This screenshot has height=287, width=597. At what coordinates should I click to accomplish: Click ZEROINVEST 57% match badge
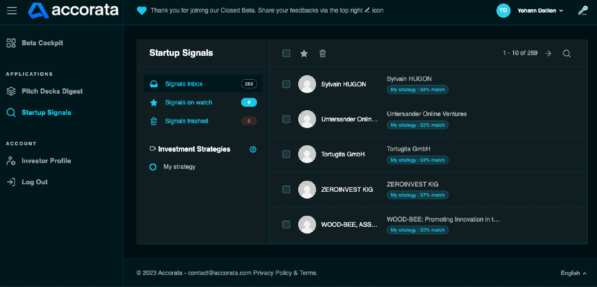(418, 195)
